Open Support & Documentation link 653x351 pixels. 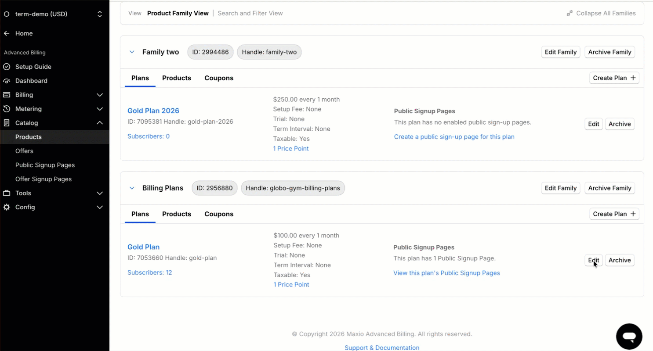(x=382, y=347)
